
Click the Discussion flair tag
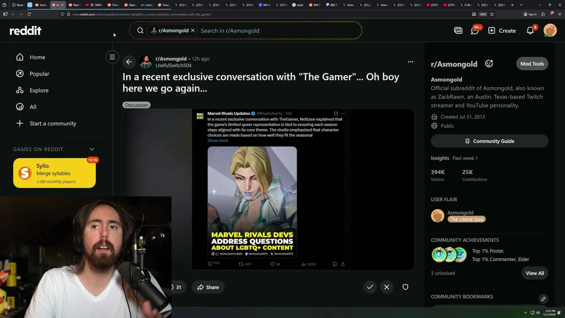[x=136, y=105]
